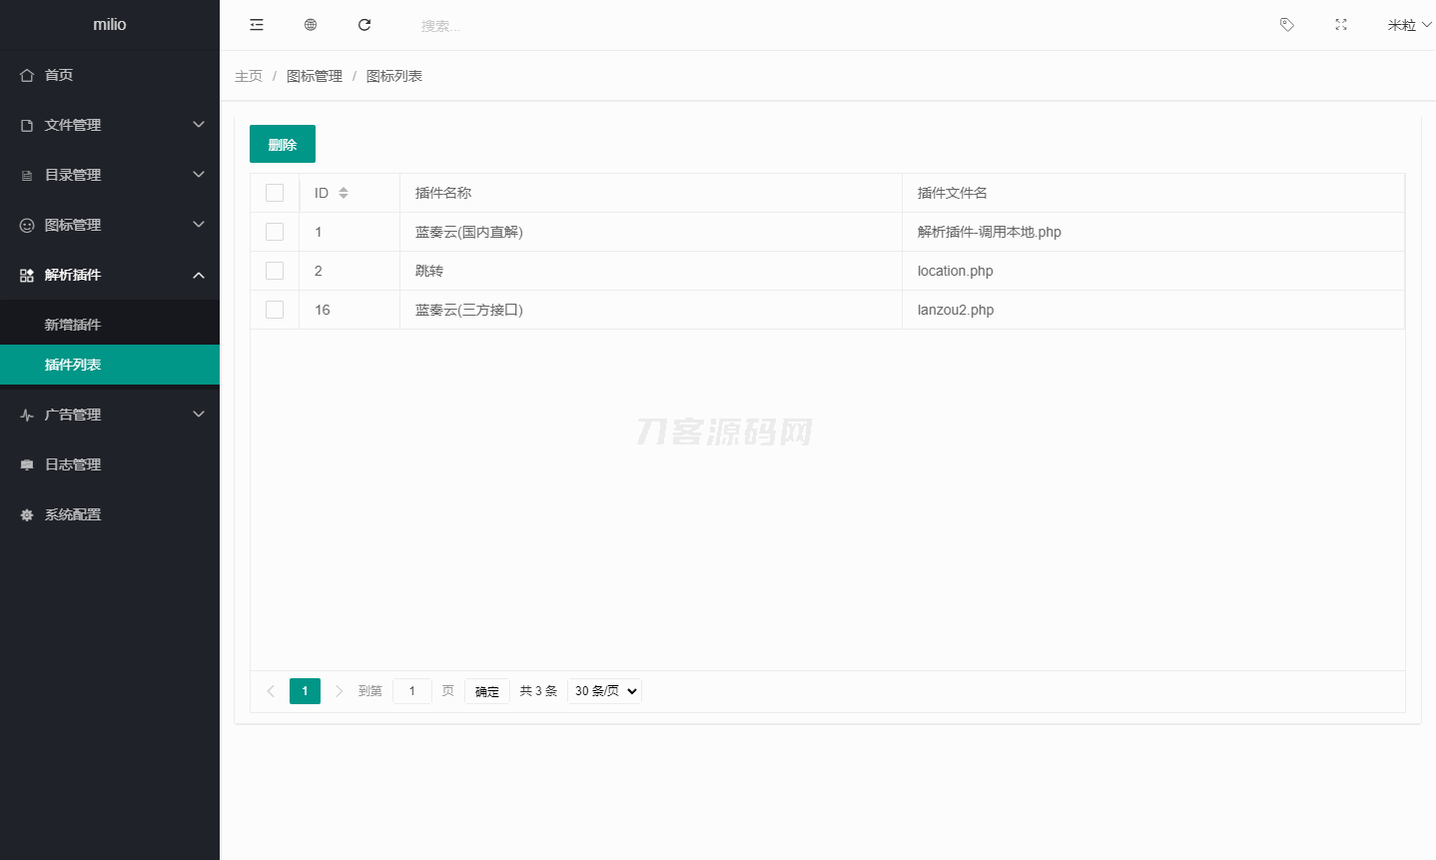Click the refresh page icon
Image resolution: width=1436 pixels, height=860 pixels.
[364, 25]
